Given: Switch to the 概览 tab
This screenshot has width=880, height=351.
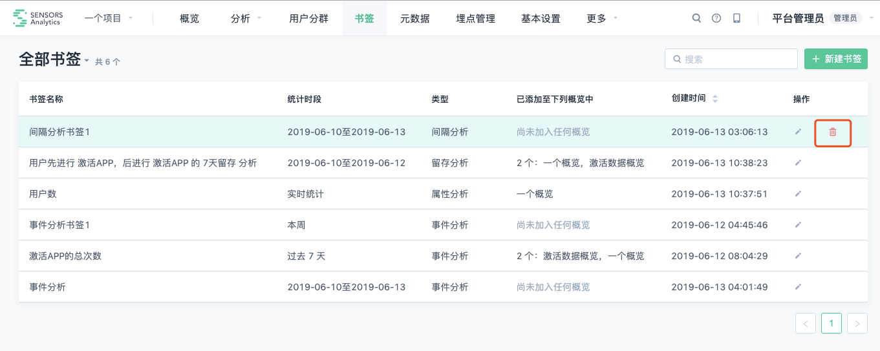Looking at the screenshot, I should tap(189, 18).
